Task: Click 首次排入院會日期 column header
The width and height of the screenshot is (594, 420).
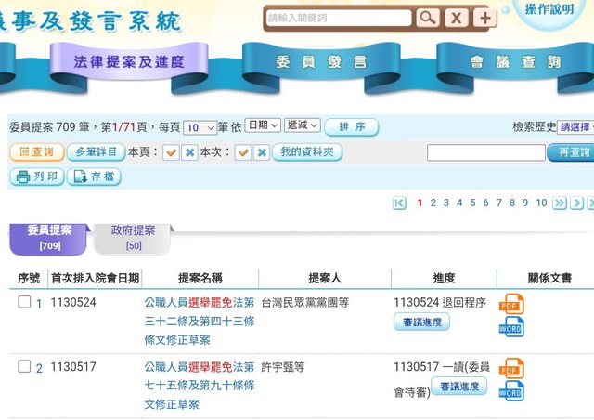Action: 95,278
